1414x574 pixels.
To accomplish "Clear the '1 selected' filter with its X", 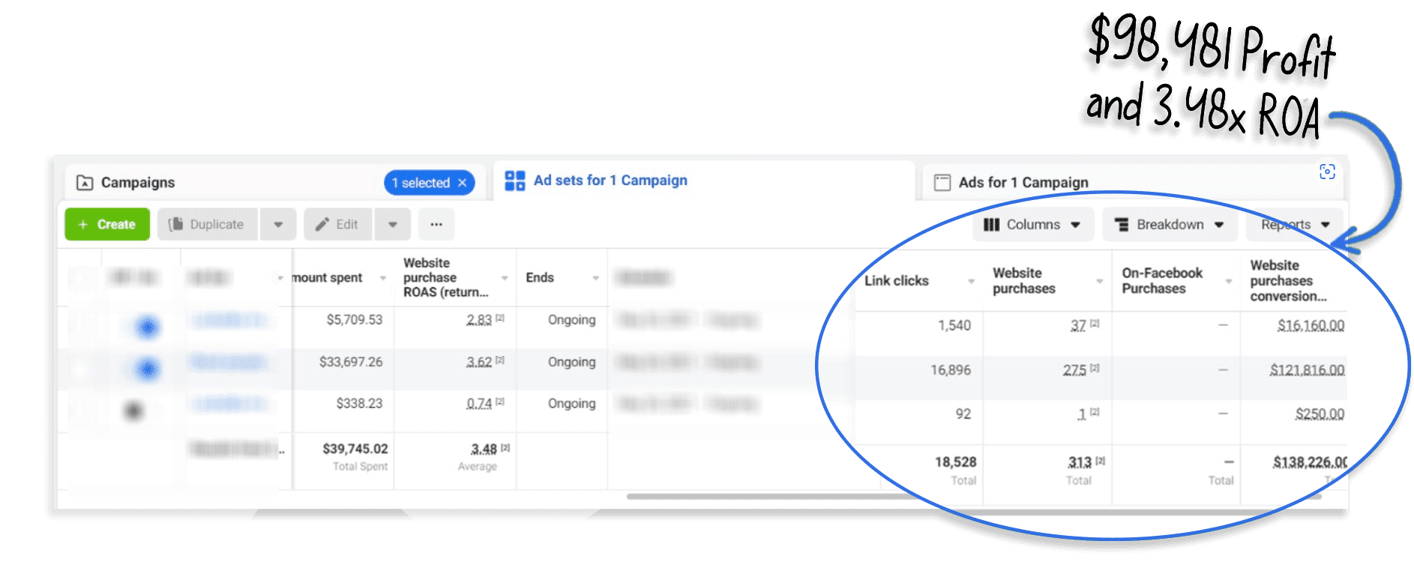I will point(463,183).
